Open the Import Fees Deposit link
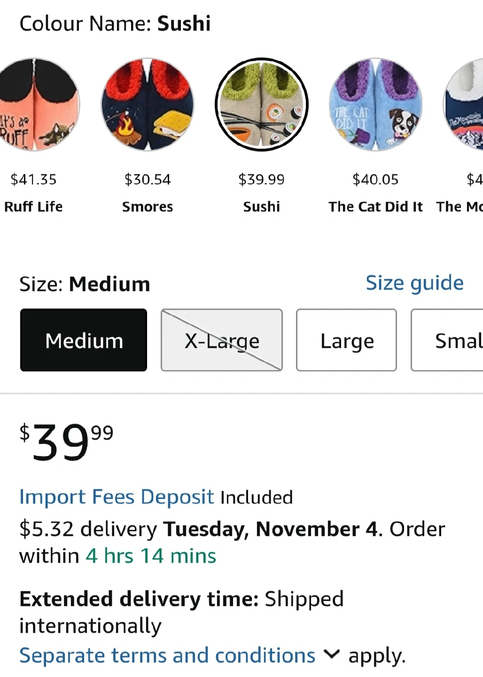The width and height of the screenshot is (483, 677). (117, 497)
